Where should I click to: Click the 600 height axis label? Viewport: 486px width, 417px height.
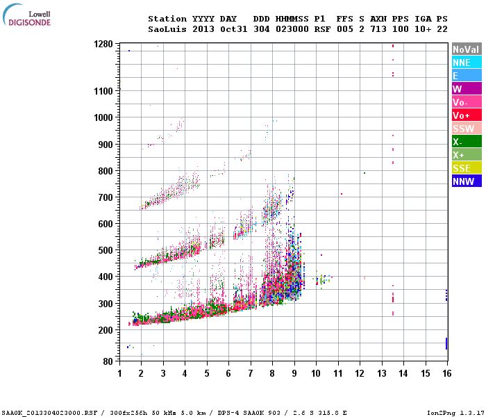click(106, 224)
